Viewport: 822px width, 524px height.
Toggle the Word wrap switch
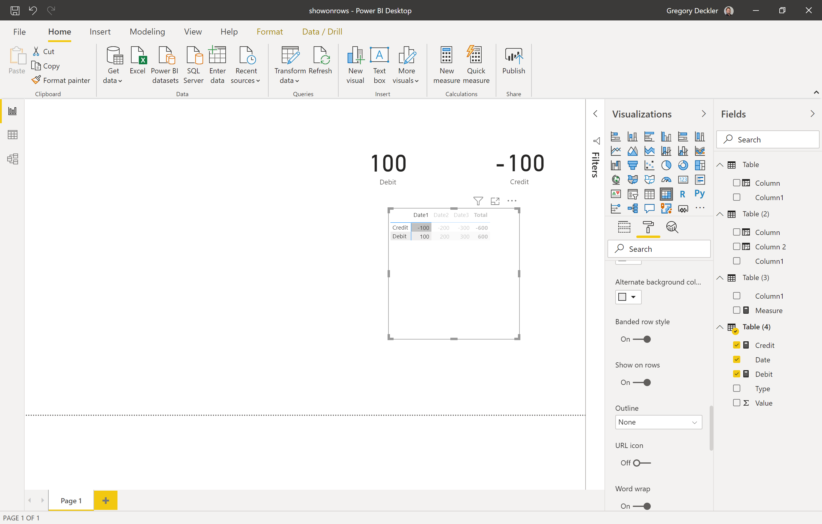pyautogui.click(x=642, y=506)
